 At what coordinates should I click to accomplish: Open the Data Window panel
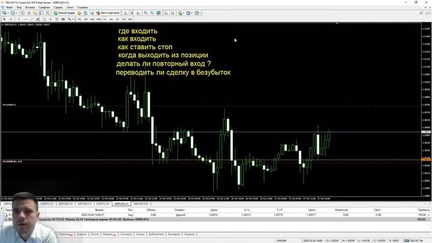tap(28, 13)
